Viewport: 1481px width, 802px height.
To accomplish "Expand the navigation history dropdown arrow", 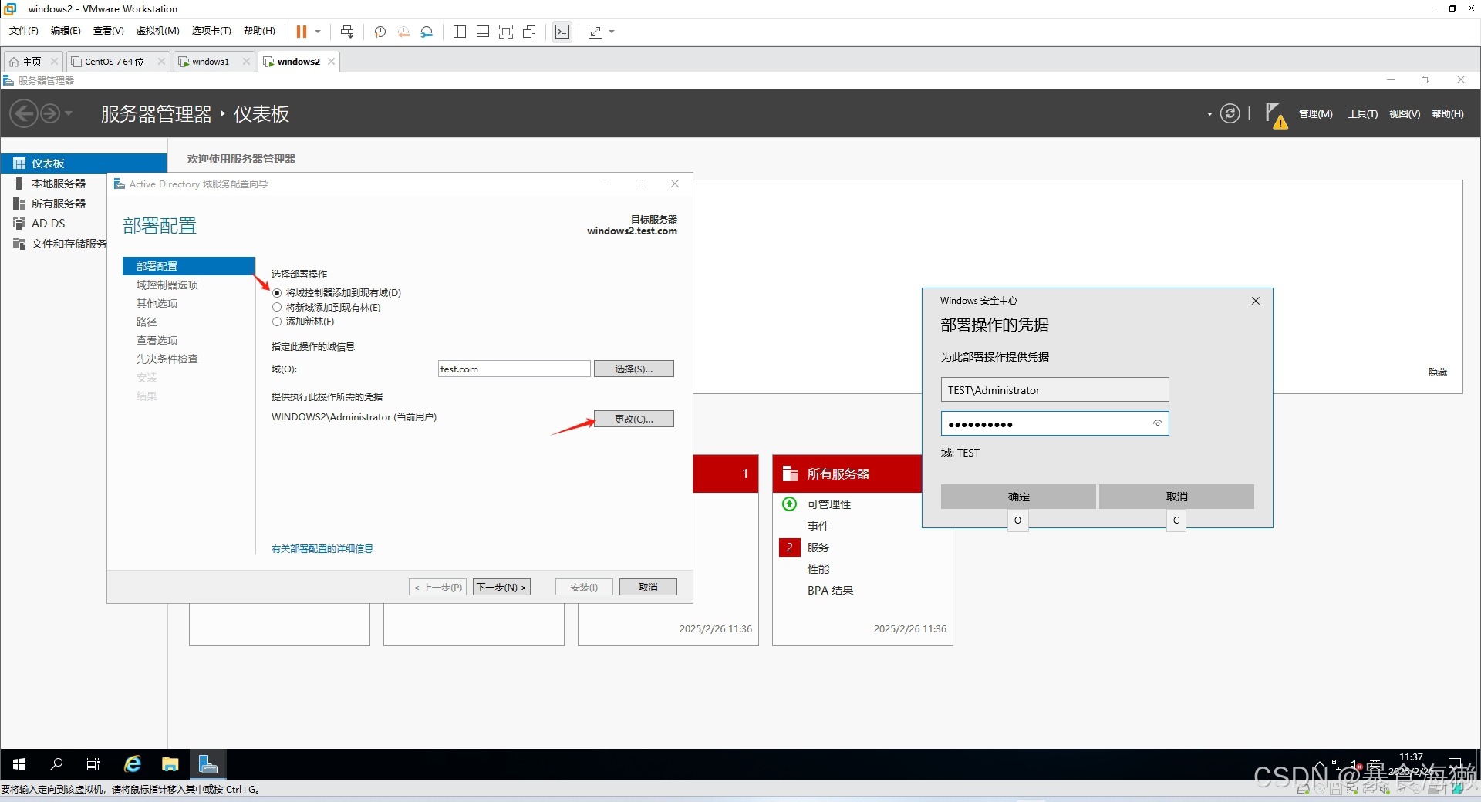I will [x=69, y=113].
